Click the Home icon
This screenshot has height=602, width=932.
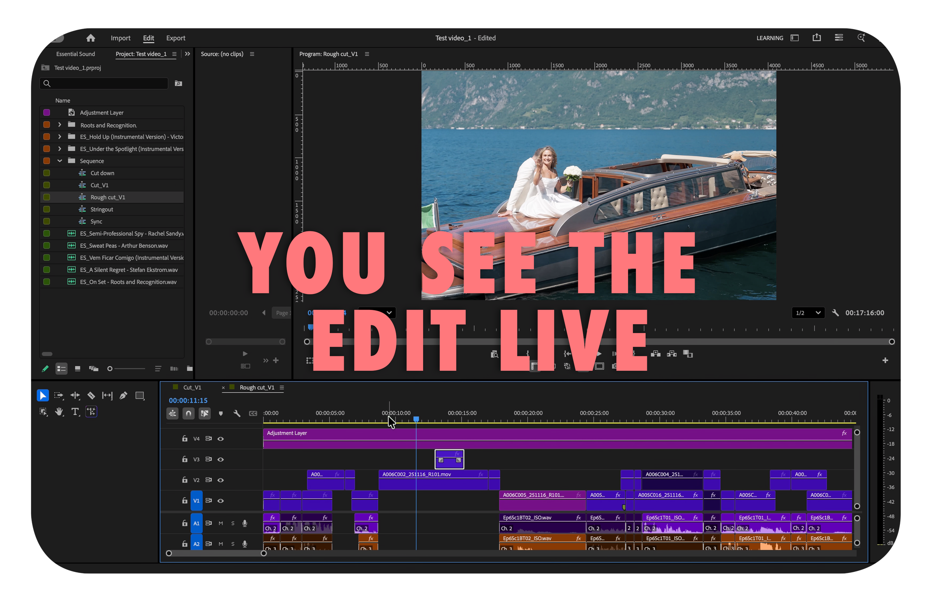click(91, 38)
